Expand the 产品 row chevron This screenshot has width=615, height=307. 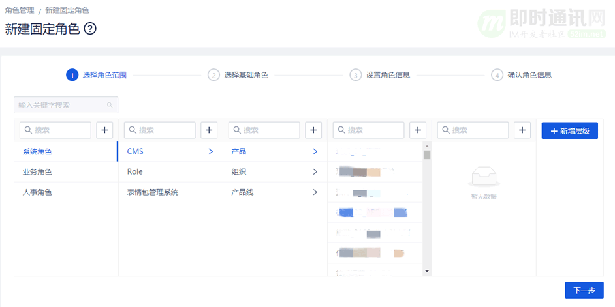[315, 151]
